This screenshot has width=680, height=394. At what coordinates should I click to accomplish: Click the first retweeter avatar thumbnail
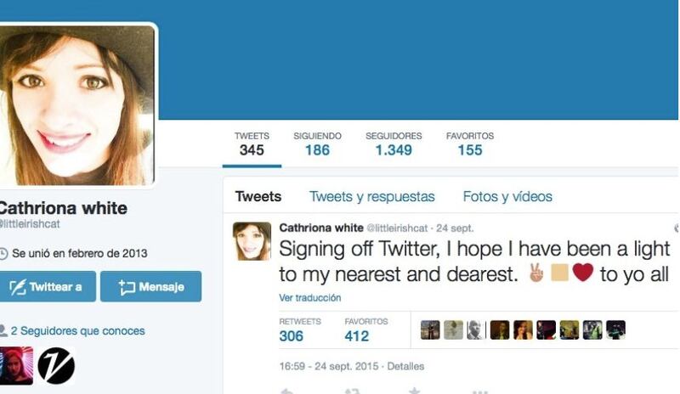(x=430, y=329)
